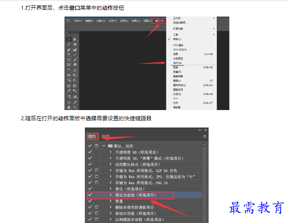288x223 pixels.
Task: Choose 动作(N) in Window menu
Action: tap(192, 63)
